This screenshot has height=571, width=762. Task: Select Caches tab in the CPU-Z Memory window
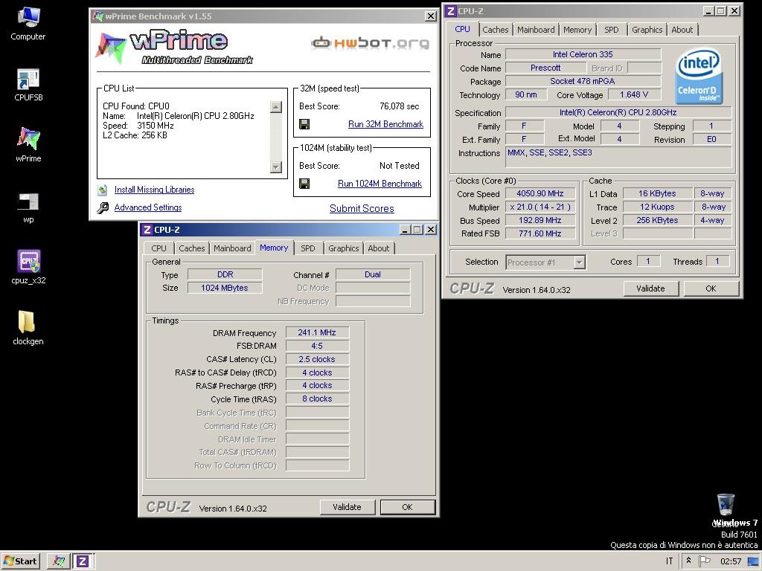(x=191, y=248)
